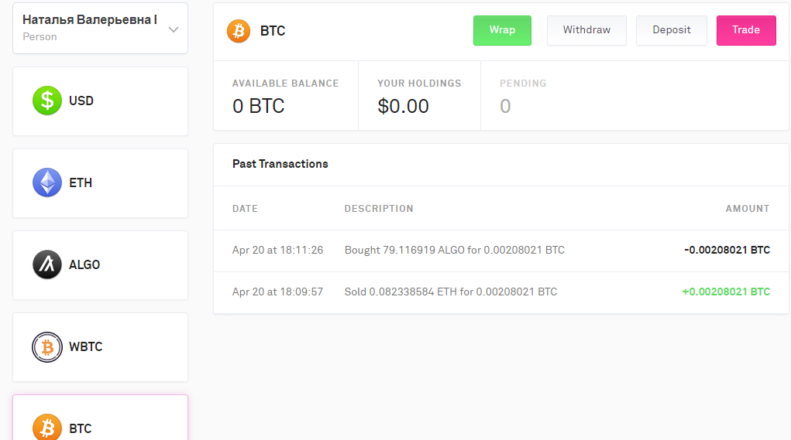Screen dimensions: 791x440
Task: Click the AMOUNT column header
Action: 747,209
